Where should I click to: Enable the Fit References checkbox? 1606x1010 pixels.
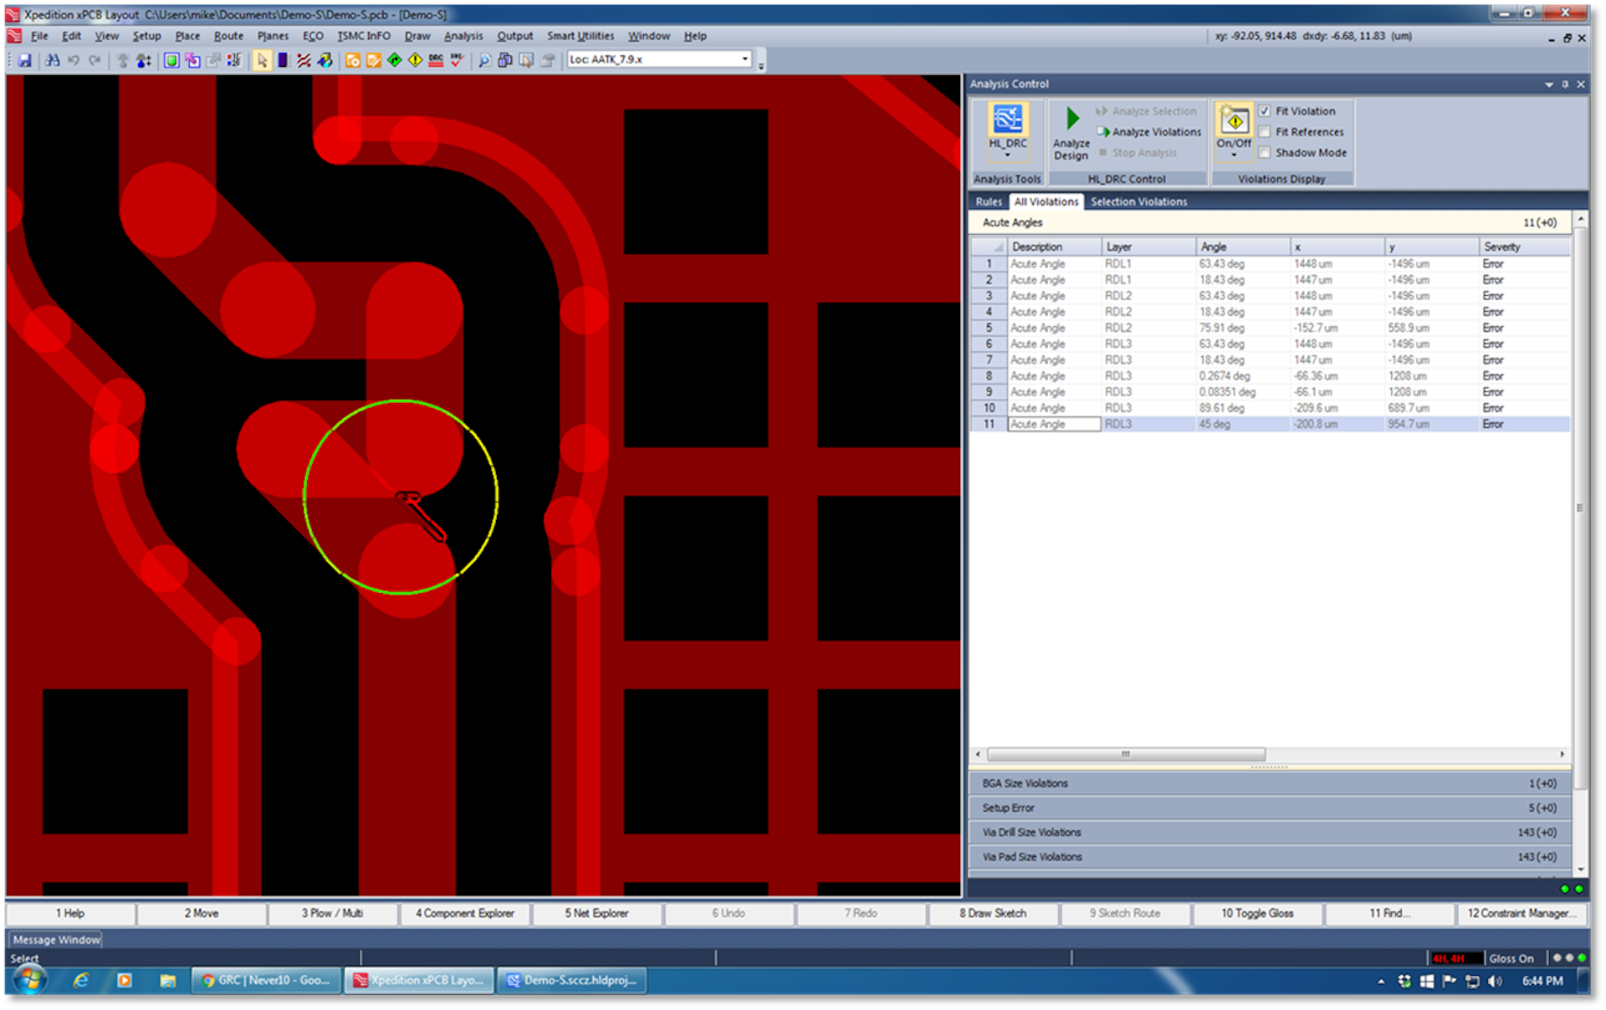tap(1266, 131)
